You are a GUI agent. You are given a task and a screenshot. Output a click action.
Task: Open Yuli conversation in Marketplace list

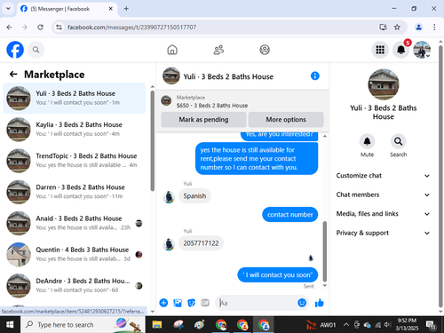coord(75,99)
